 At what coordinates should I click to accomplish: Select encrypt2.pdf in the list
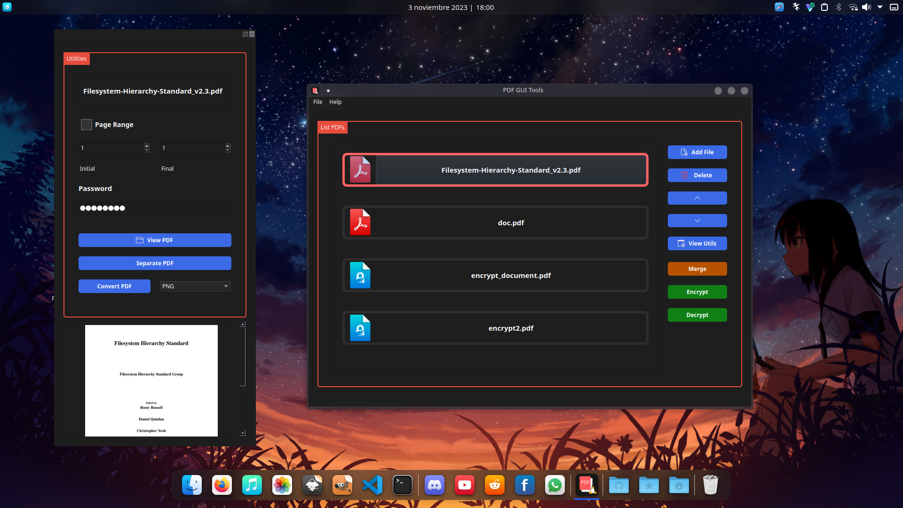495,328
